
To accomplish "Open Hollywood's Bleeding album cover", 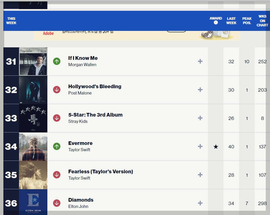I will 33,90.
